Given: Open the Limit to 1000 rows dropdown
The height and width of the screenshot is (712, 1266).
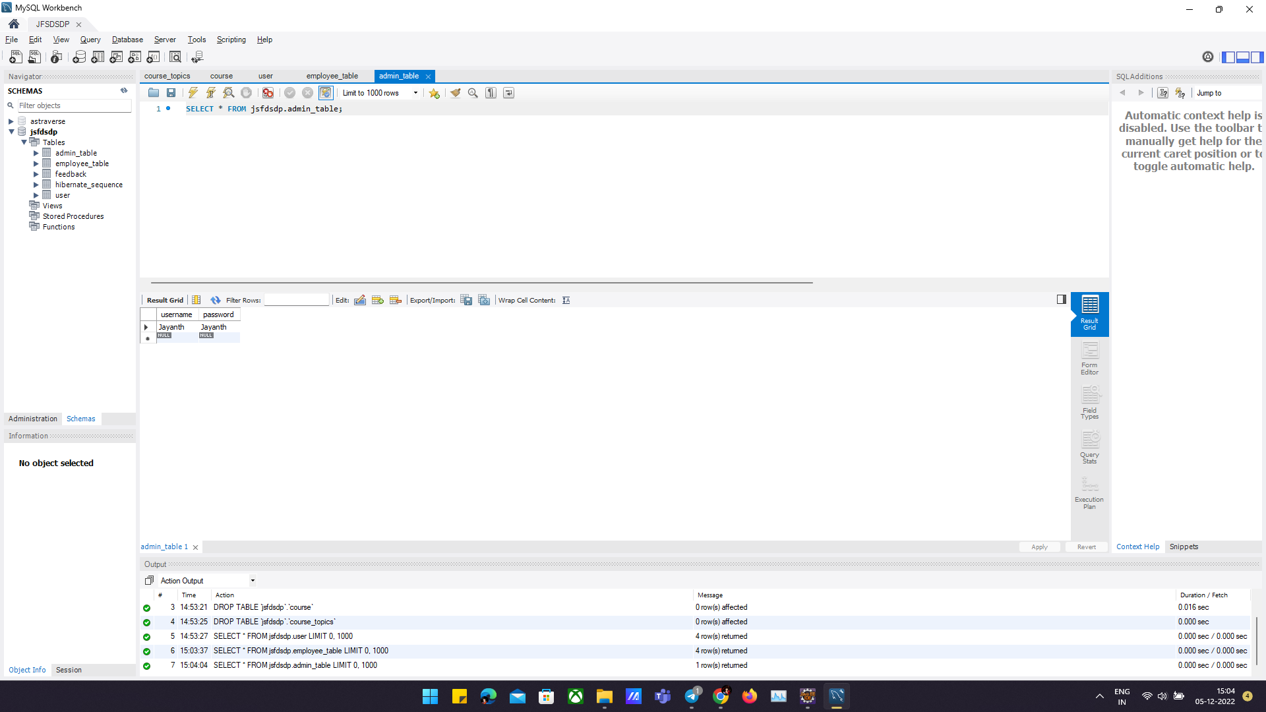Looking at the screenshot, I should (x=415, y=93).
